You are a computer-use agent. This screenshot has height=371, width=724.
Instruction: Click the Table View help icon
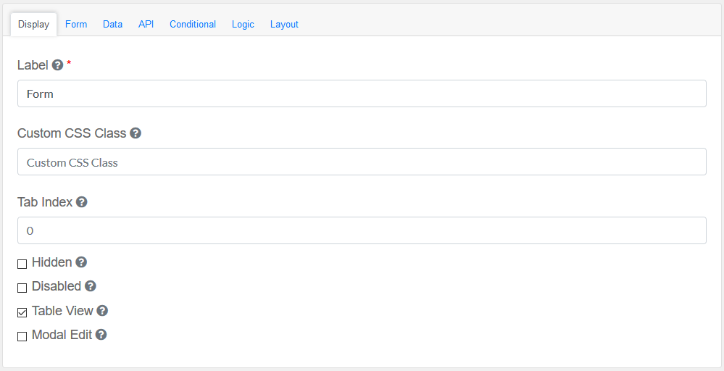102,311
